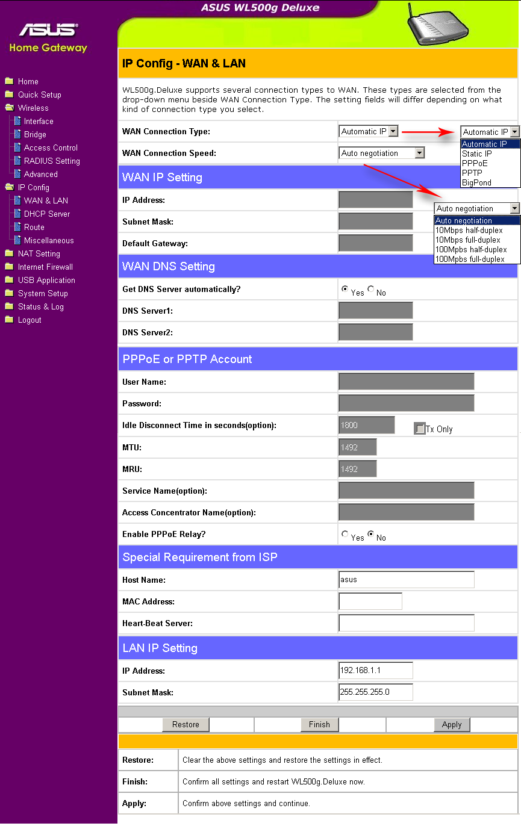521x832 pixels.
Task: Click the Logout folder icon
Action: [9, 320]
